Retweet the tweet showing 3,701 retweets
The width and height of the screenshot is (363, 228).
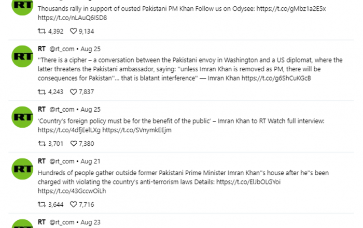click(41, 144)
